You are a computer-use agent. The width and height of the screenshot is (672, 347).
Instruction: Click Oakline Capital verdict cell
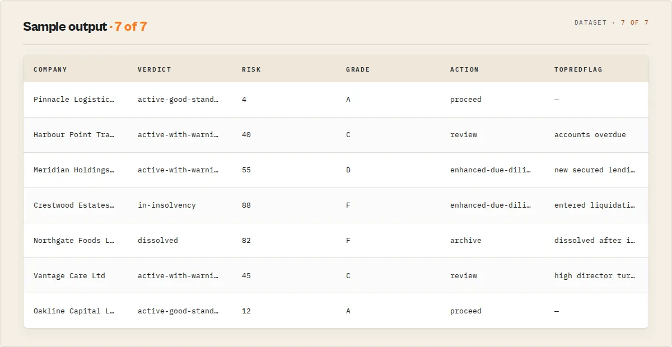click(178, 311)
